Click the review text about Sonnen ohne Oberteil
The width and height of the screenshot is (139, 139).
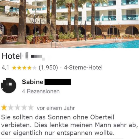point(69,125)
